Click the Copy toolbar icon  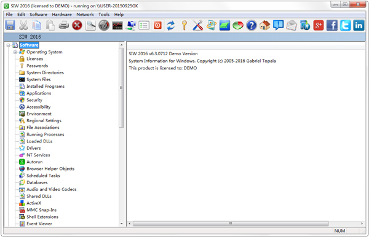click(x=37, y=25)
